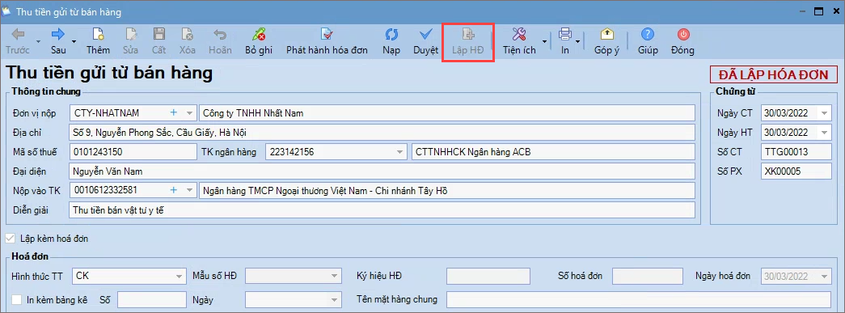Open Tiện ích utilities tool
This screenshot has height=313, width=845.
(519, 41)
